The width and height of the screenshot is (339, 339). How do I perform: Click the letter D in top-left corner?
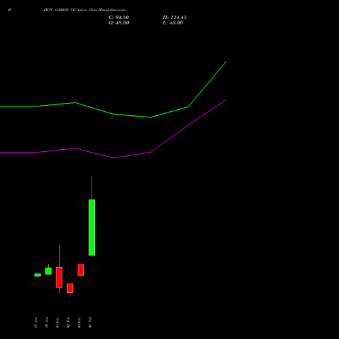(x=9, y=9)
